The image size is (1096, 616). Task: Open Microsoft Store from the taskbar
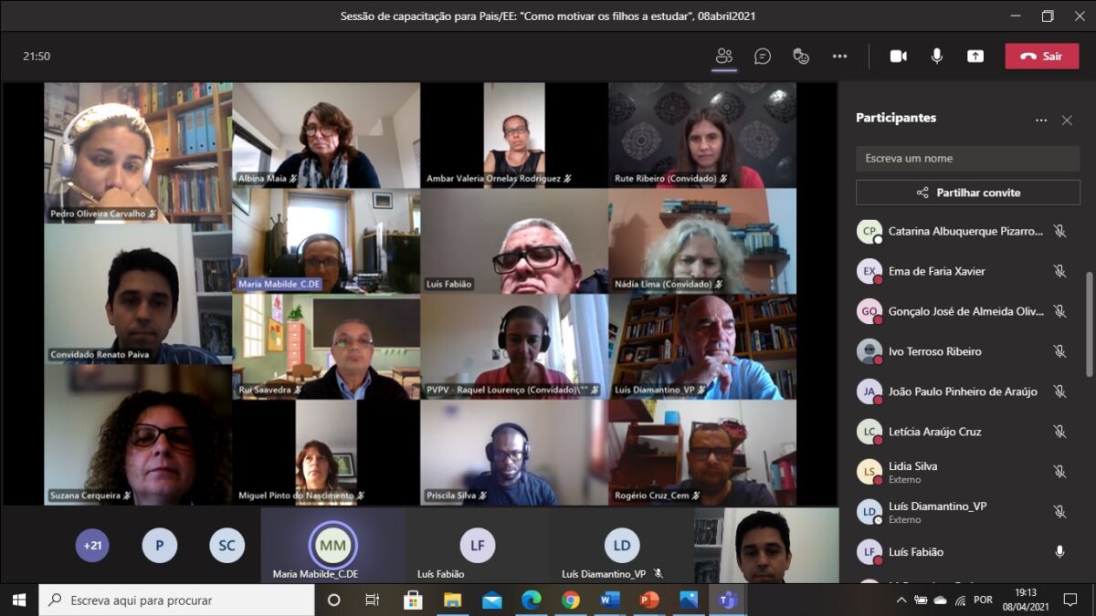point(413,600)
